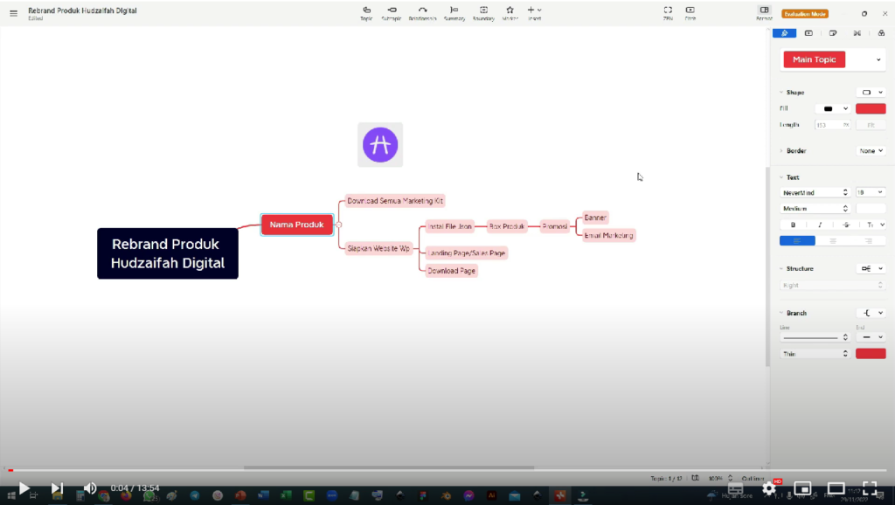
Task: Click the red Fill color swatch
Action: click(870, 108)
